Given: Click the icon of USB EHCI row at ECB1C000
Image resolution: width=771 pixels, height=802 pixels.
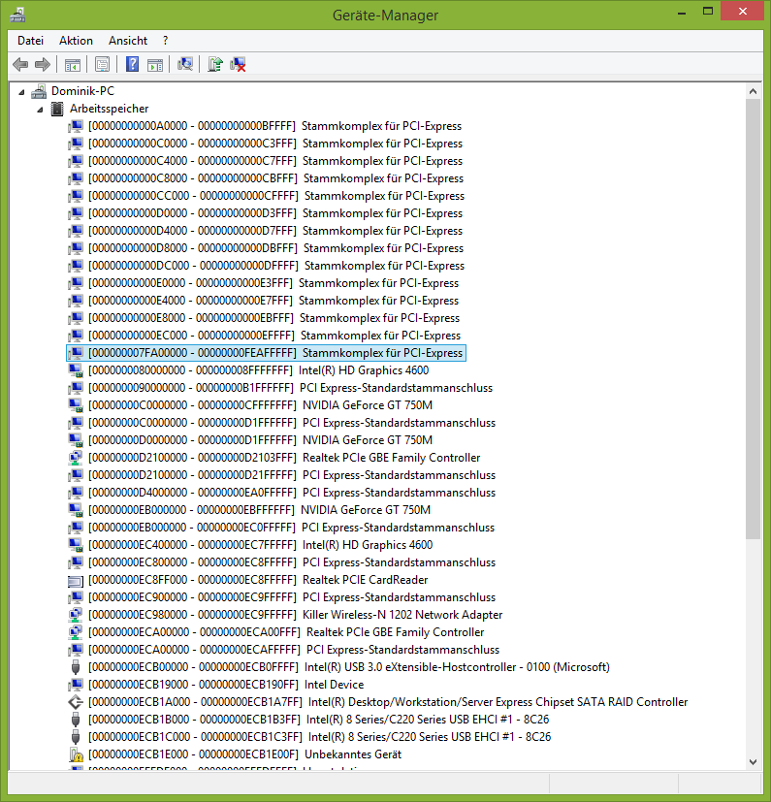Looking at the screenshot, I should (x=76, y=737).
